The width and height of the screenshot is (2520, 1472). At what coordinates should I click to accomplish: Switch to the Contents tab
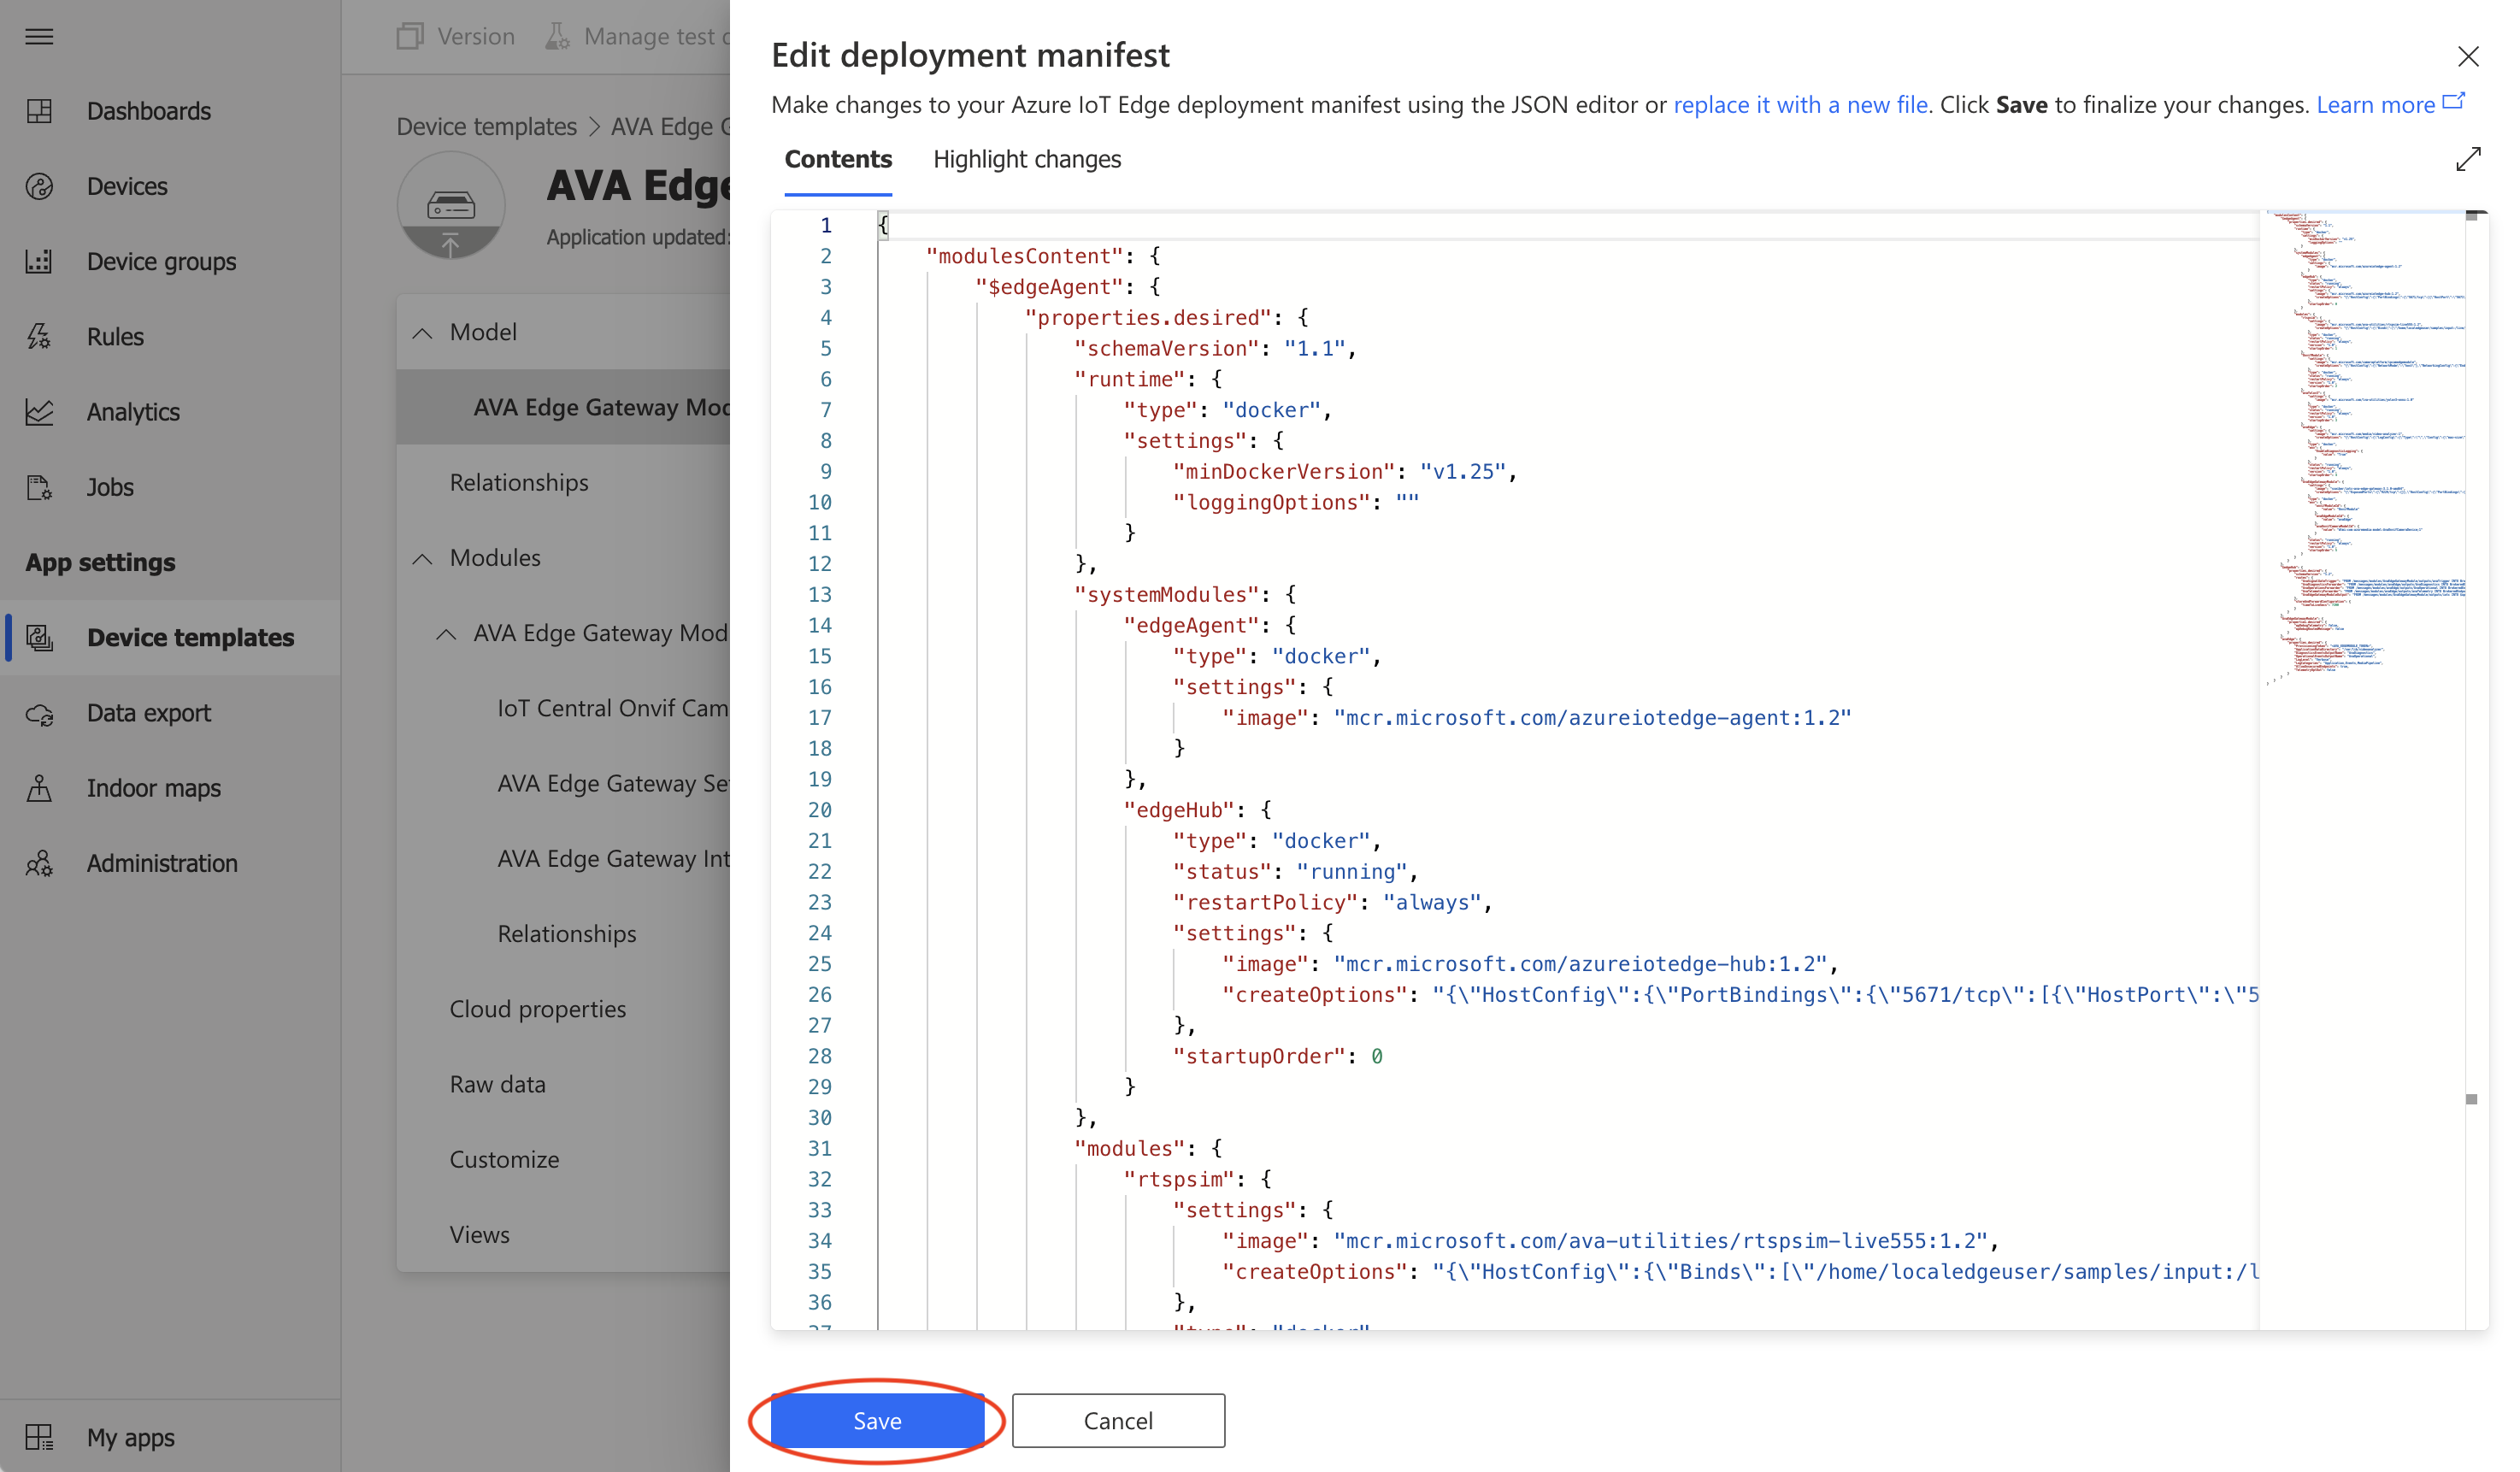[838, 159]
